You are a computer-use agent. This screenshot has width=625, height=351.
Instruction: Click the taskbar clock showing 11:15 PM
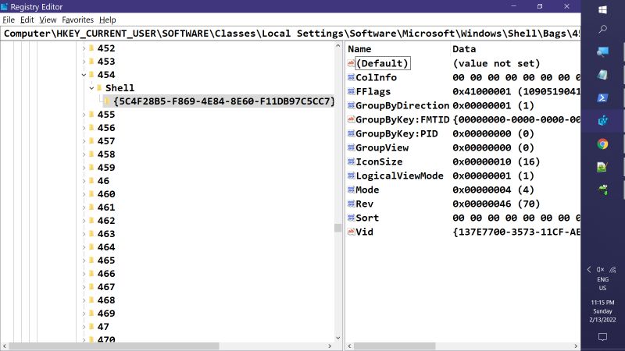(602, 311)
